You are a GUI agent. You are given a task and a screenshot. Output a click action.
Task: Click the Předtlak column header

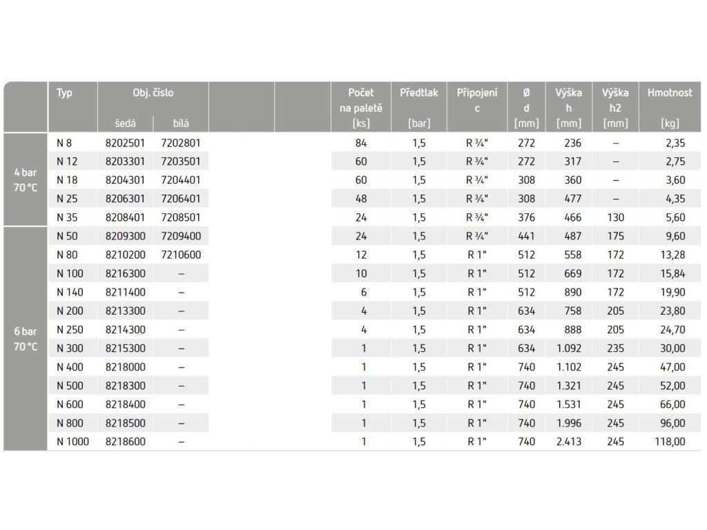coord(419,108)
